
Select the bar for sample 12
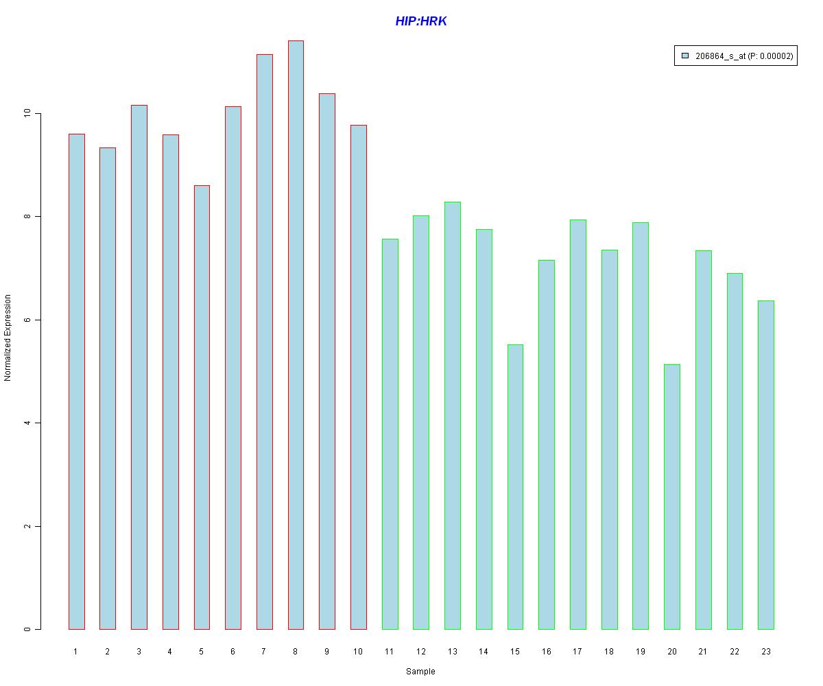coord(421,422)
